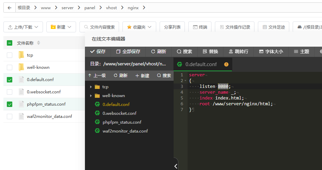Open 文件足迹

274,27
